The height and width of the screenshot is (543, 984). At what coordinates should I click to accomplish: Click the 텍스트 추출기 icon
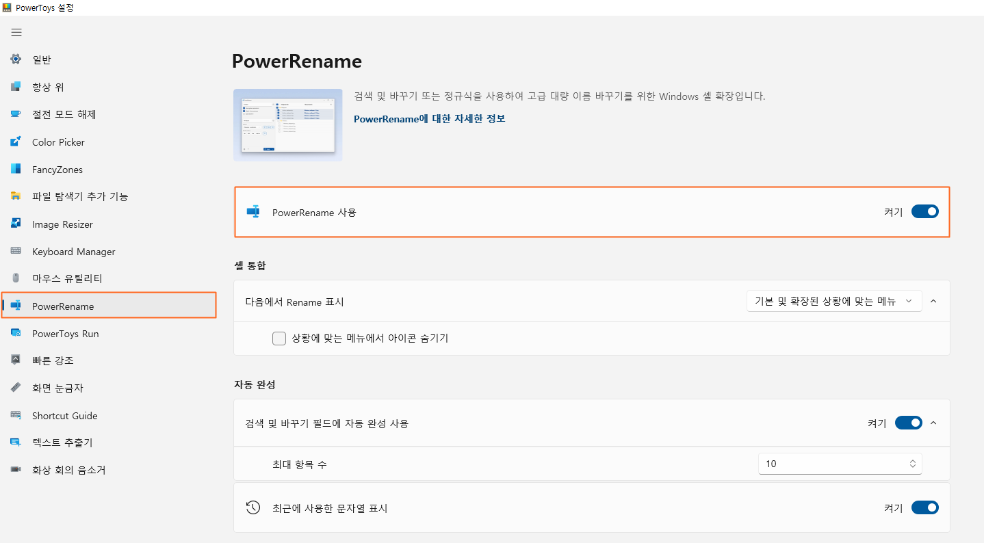[16, 442]
